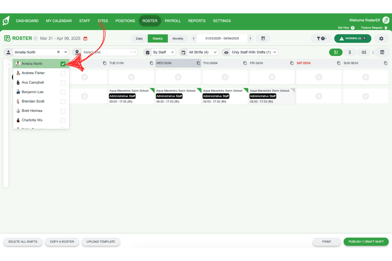This screenshot has height=261, width=392.
Task: Open Wednesday's Administrative Staff shift card
Action: [x=178, y=96]
